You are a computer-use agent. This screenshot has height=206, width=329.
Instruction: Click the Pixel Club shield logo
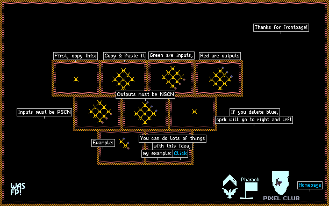click(281, 183)
